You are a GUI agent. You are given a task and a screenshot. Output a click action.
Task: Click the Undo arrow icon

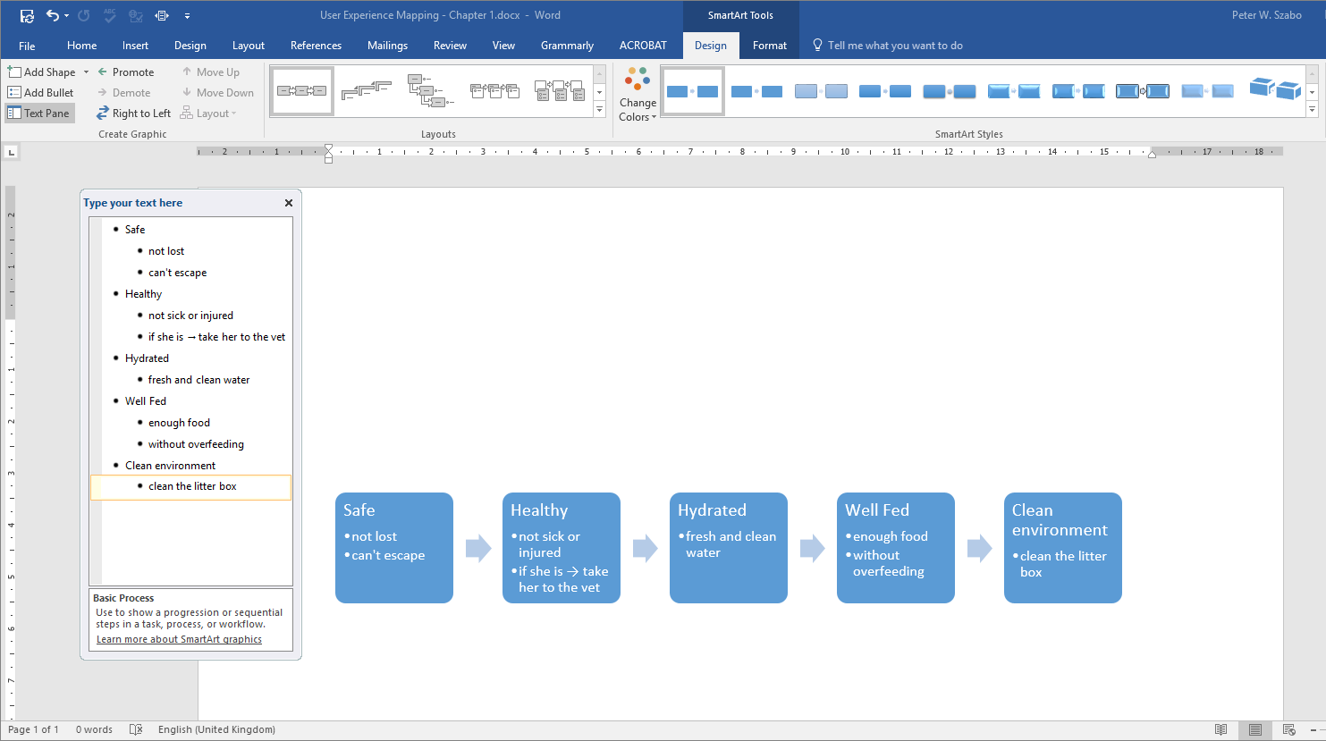pyautogui.click(x=53, y=15)
